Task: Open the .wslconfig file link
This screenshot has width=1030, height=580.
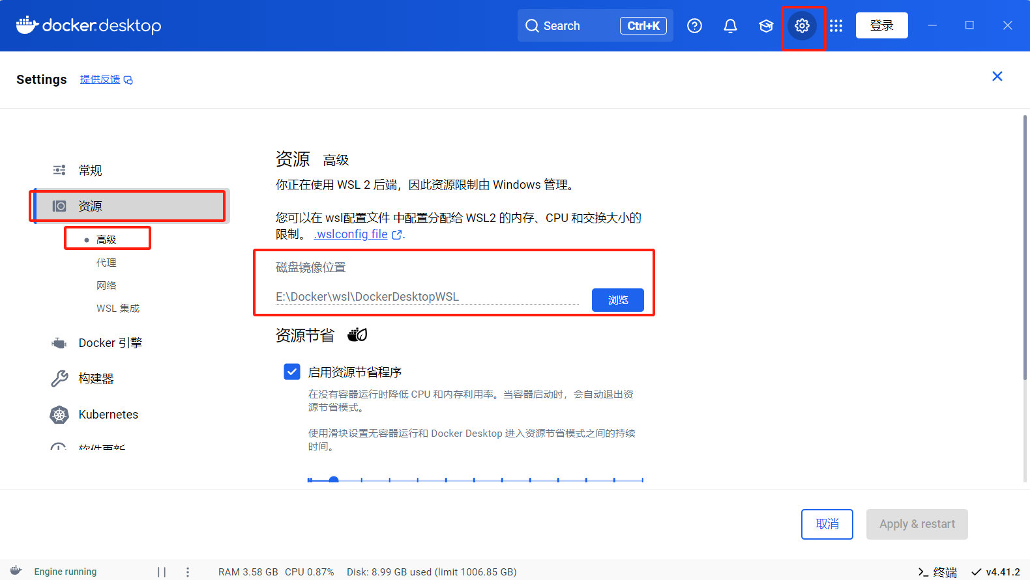Action: point(351,234)
